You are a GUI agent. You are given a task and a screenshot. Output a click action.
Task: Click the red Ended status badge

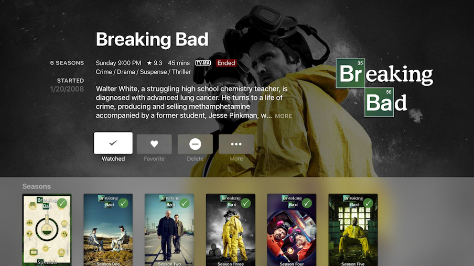226,63
